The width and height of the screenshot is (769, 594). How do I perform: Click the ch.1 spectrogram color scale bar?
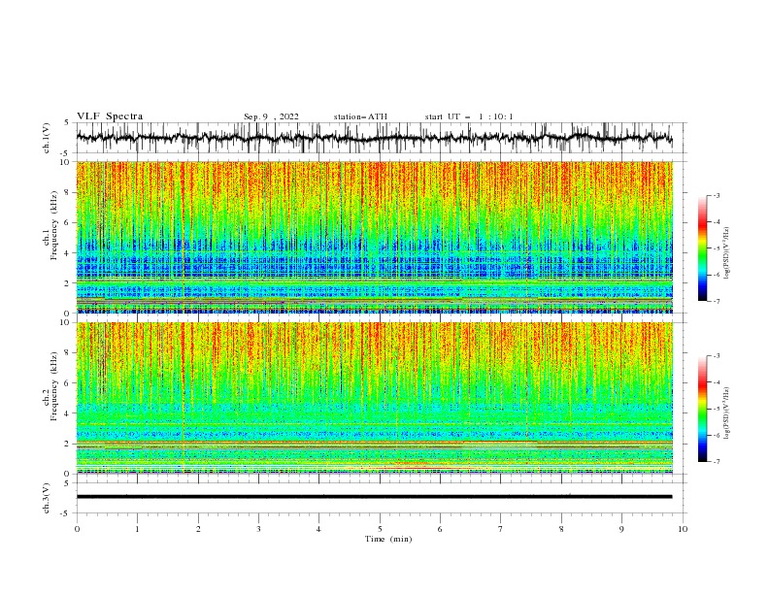point(702,248)
